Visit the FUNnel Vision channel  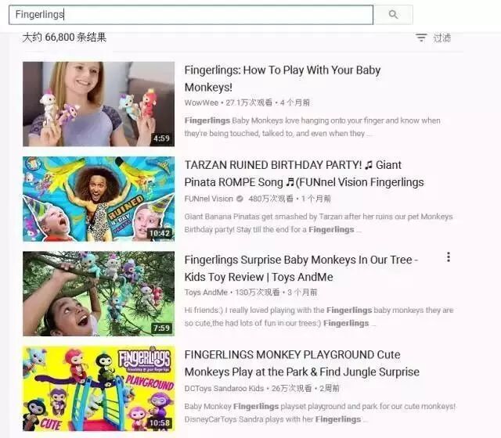coord(209,199)
